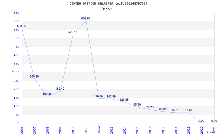This screenshot has height=135, width=217.
Task: Click the 400 y-axis tick label
Action: pos(16,55)
